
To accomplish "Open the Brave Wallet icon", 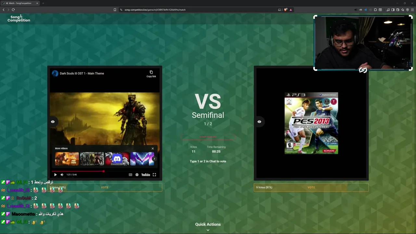I will click(398, 10).
